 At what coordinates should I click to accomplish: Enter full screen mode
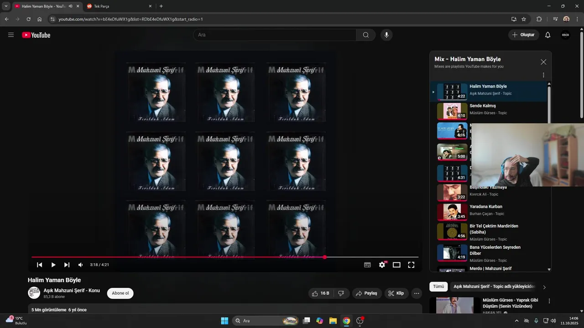tap(411, 265)
